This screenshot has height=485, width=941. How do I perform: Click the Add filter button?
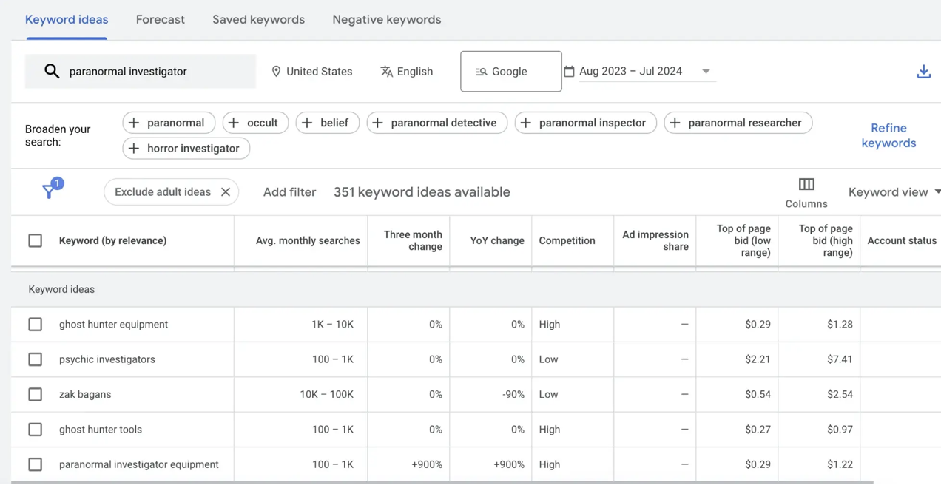(289, 192)
